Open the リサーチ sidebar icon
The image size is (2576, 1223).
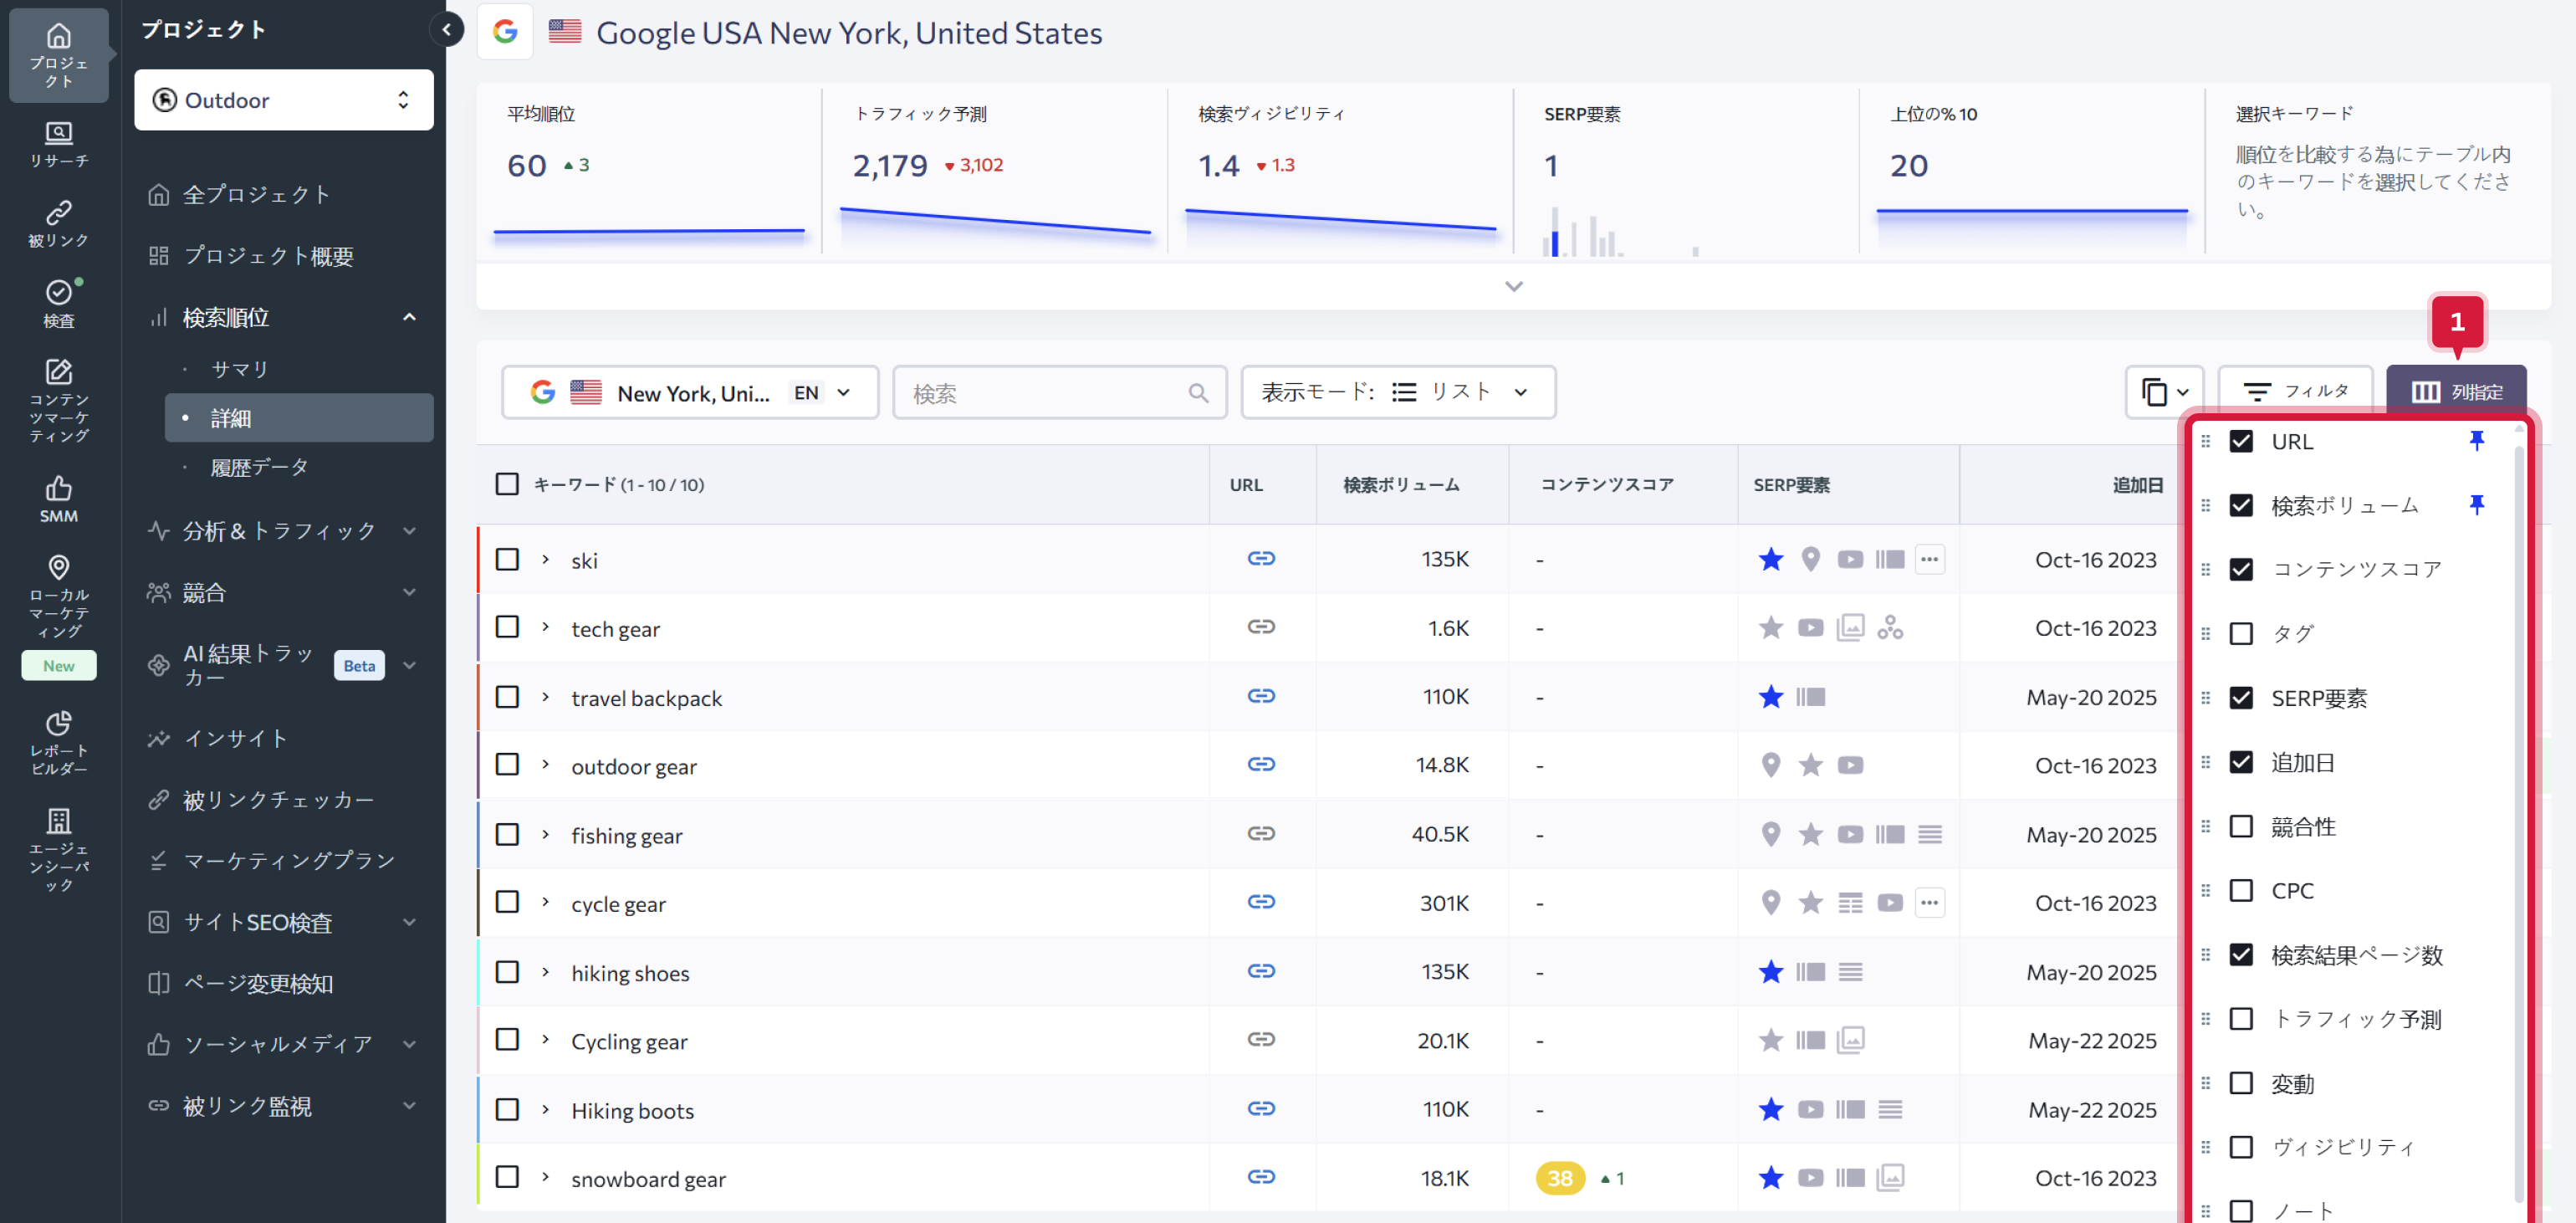click(x=58, y=144)
